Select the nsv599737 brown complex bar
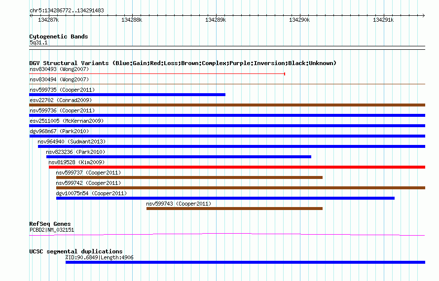The width and height of the screenshot is (439, 281). point(189,177)
